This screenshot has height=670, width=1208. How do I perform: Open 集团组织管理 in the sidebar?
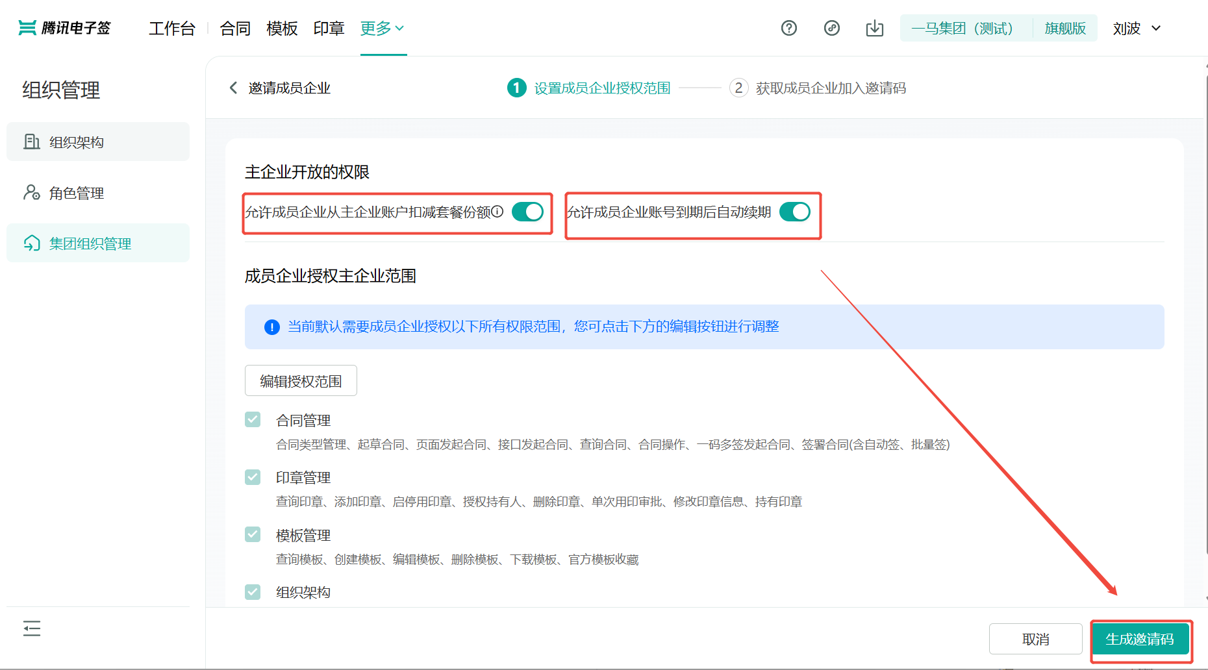90,243
